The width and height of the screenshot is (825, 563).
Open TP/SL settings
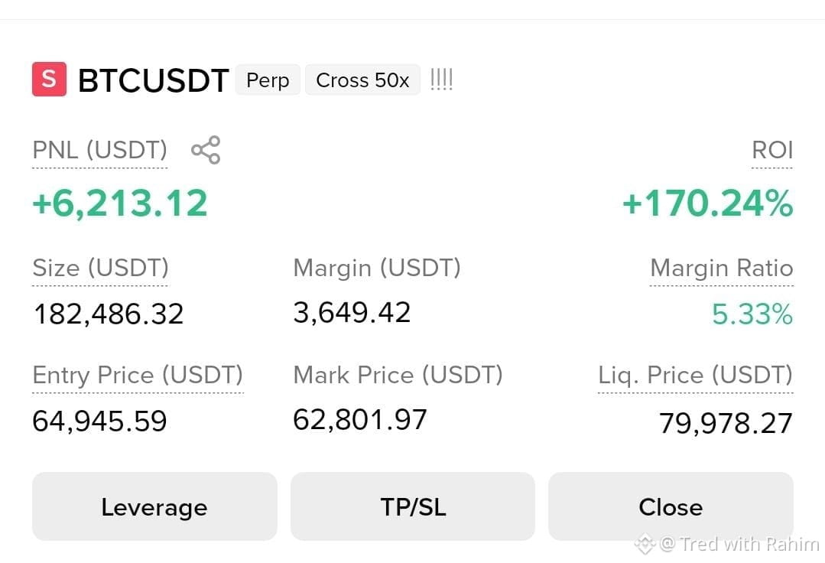click(413, 506)
